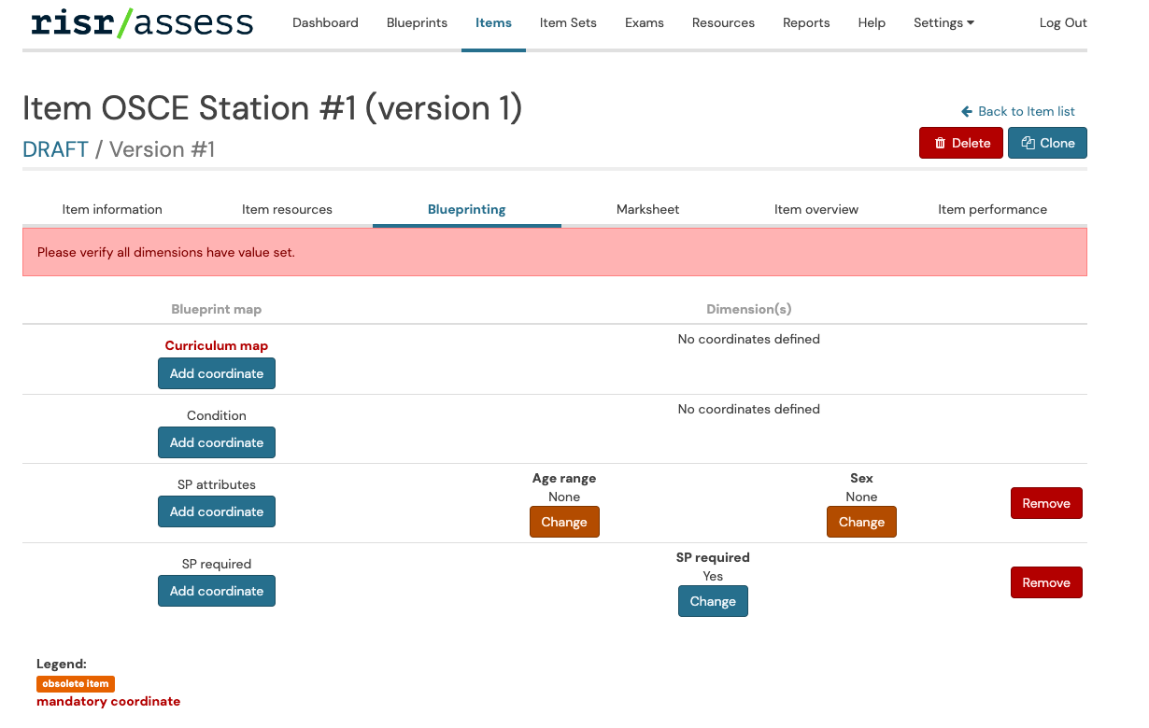The width and height of the screenshot is (1149, 728).
Task: Open the Settings dropdown
Action: coord(943,22)
